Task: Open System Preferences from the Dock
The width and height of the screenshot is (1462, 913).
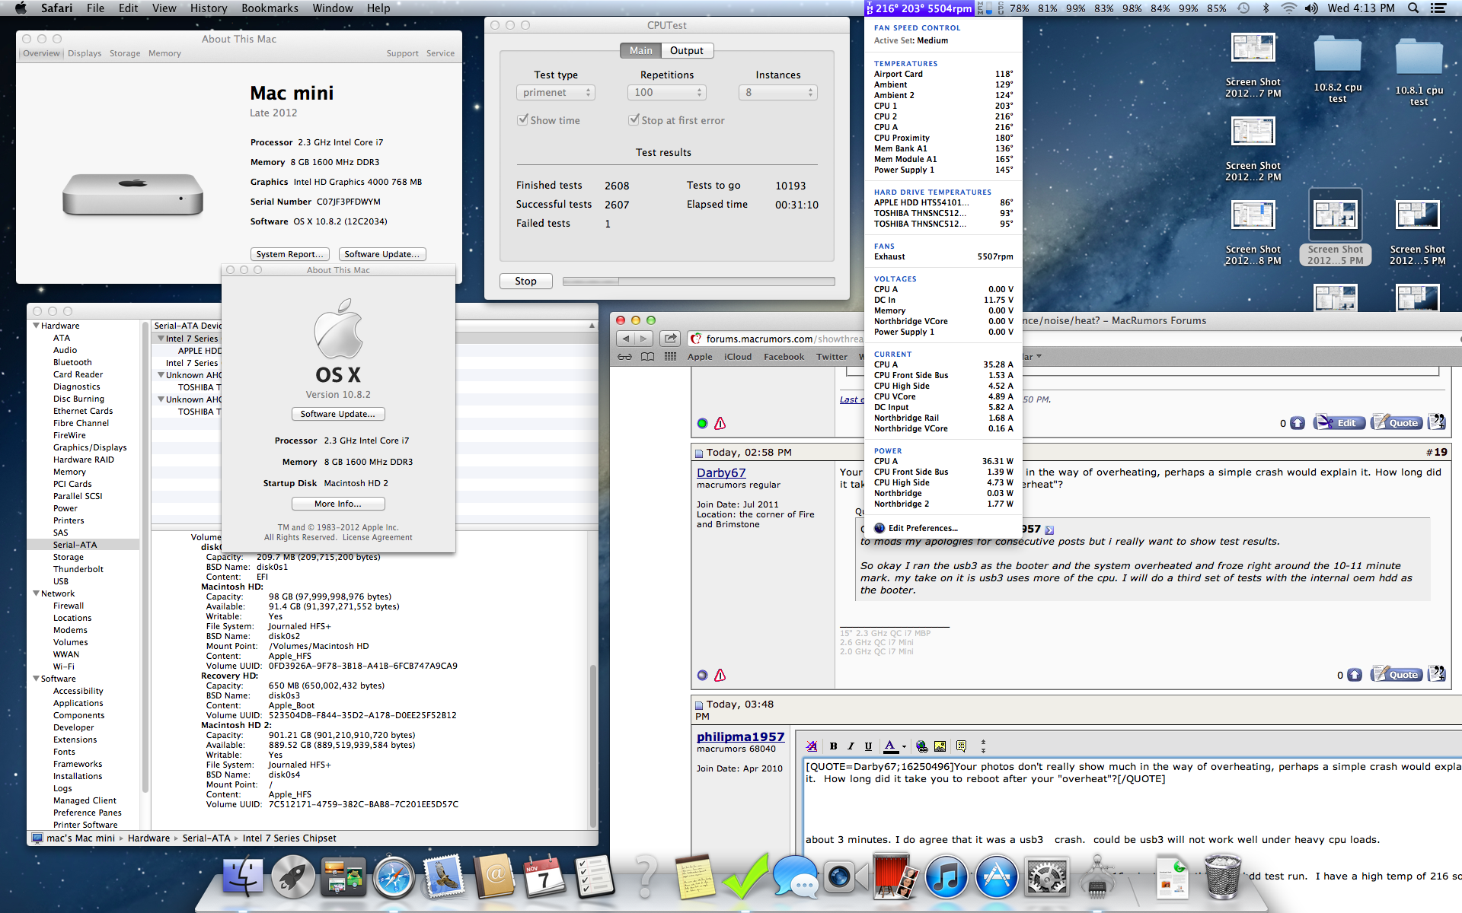Action: (1047, 876)
